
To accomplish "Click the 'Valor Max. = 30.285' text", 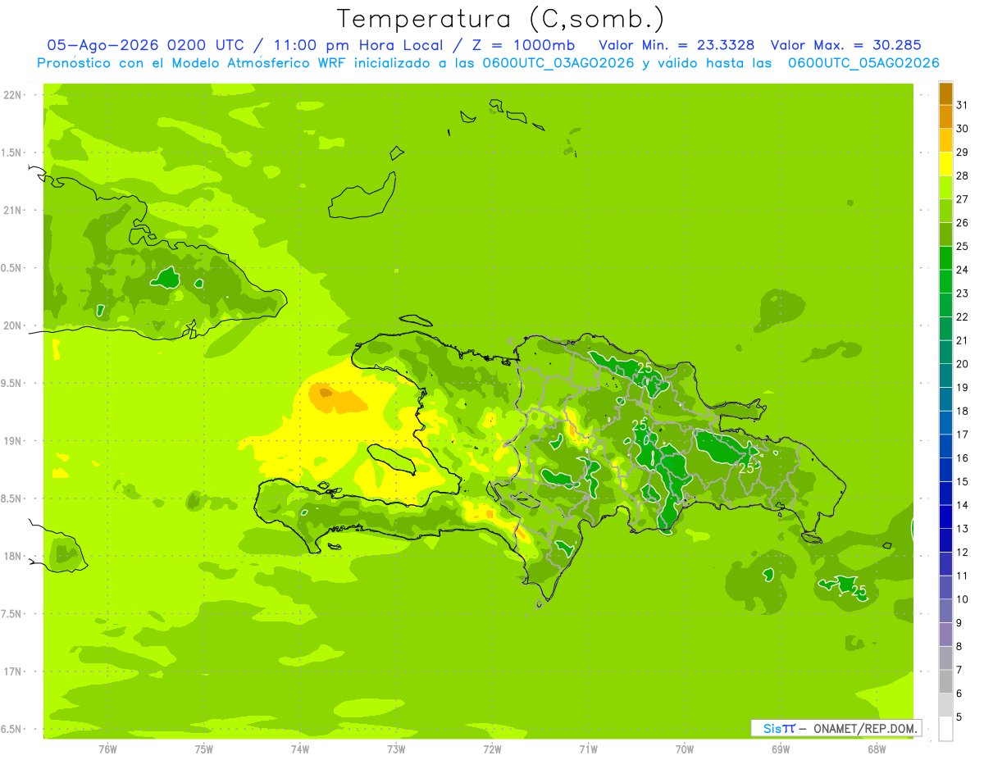I will click(845, 45).
